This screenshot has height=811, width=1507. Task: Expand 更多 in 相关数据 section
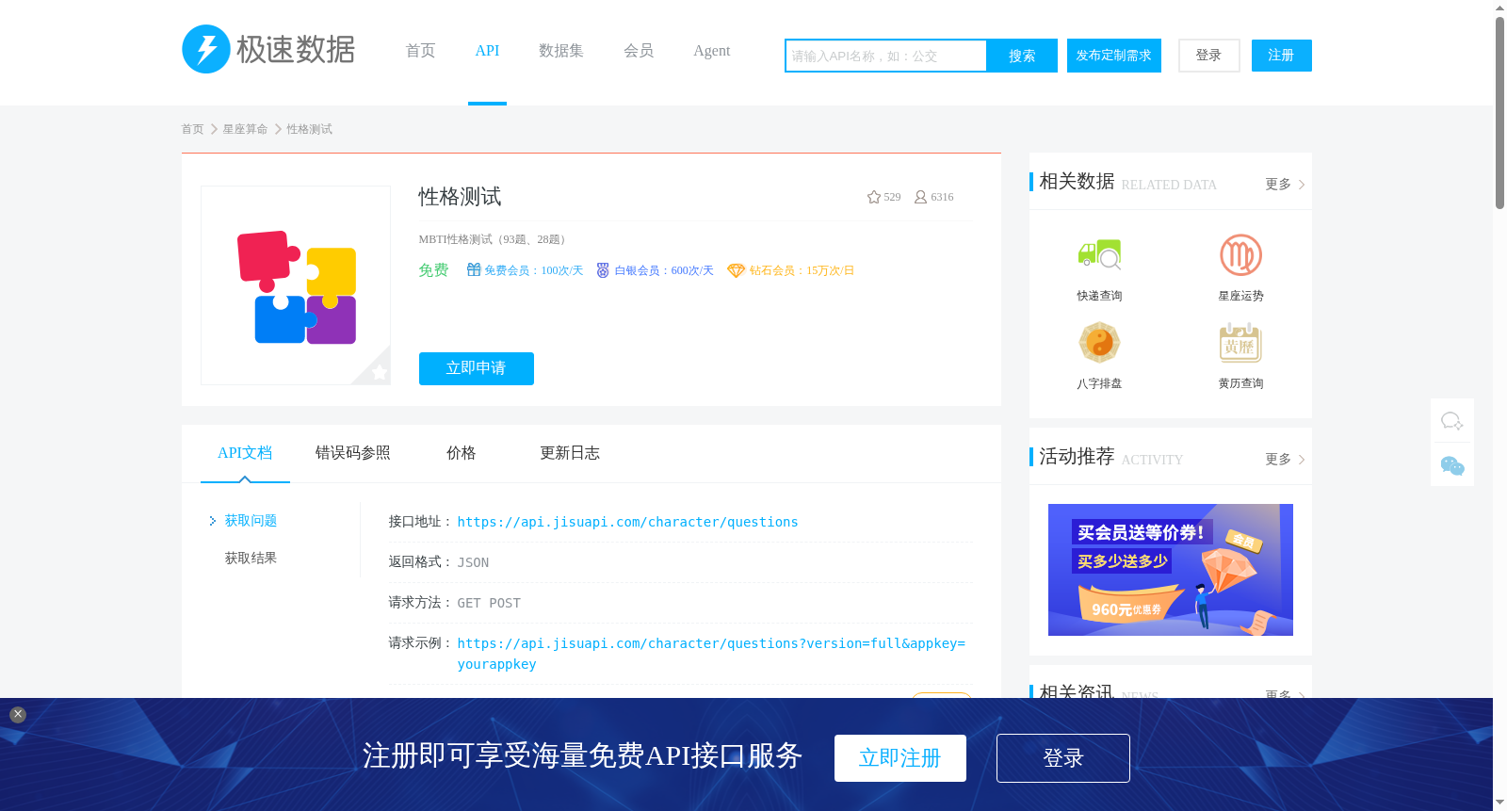(x=1285, y=185)
